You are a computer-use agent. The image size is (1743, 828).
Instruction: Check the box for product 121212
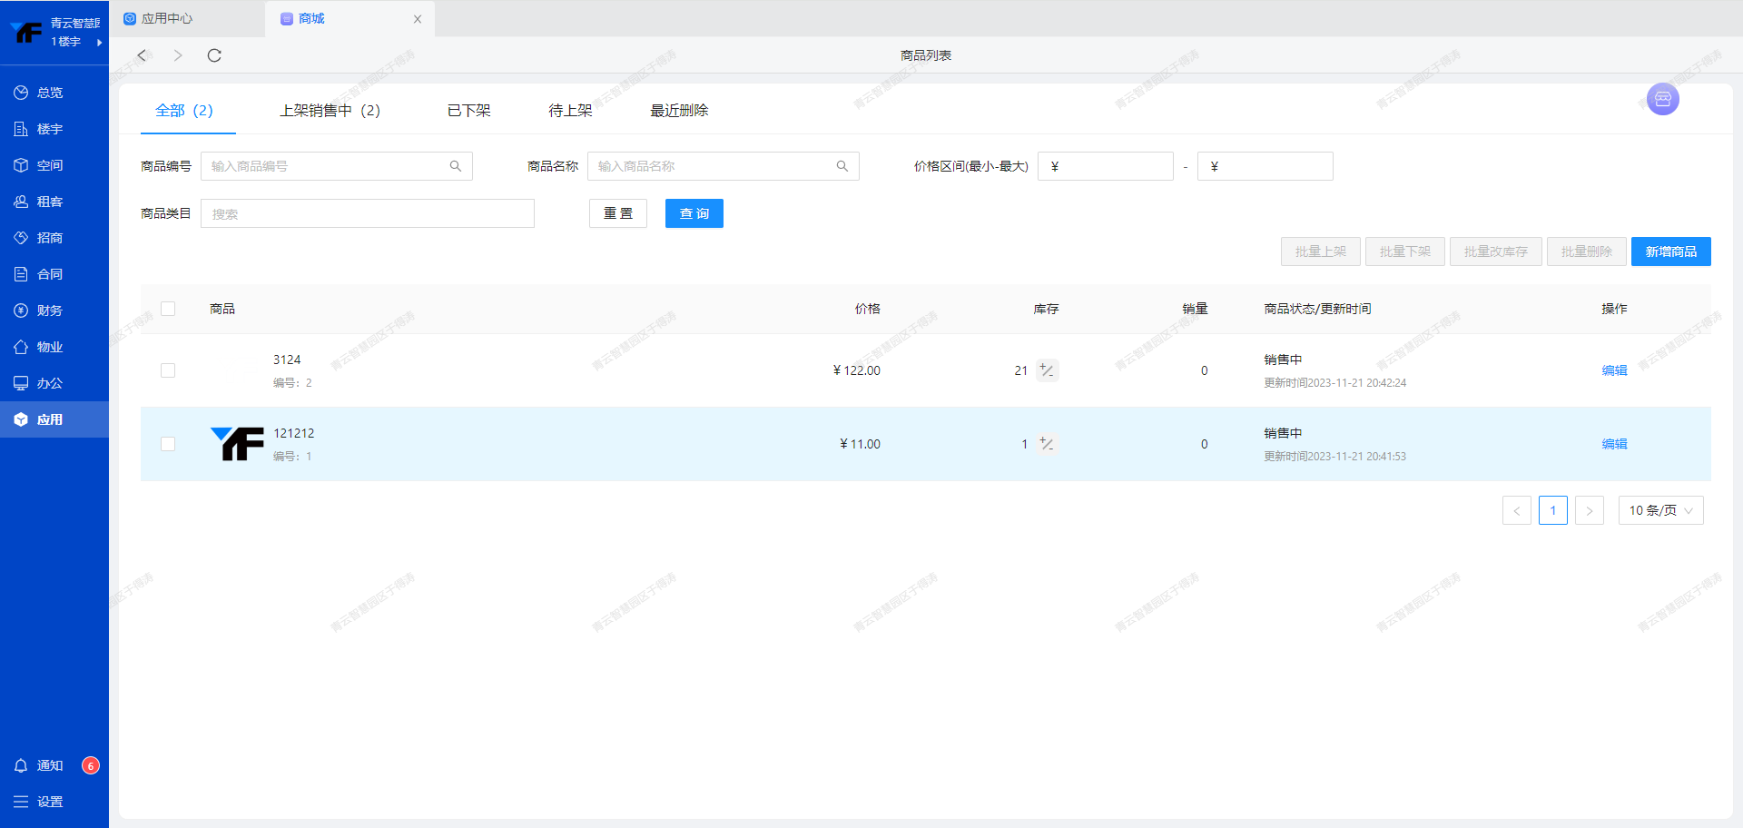(168, 444)
